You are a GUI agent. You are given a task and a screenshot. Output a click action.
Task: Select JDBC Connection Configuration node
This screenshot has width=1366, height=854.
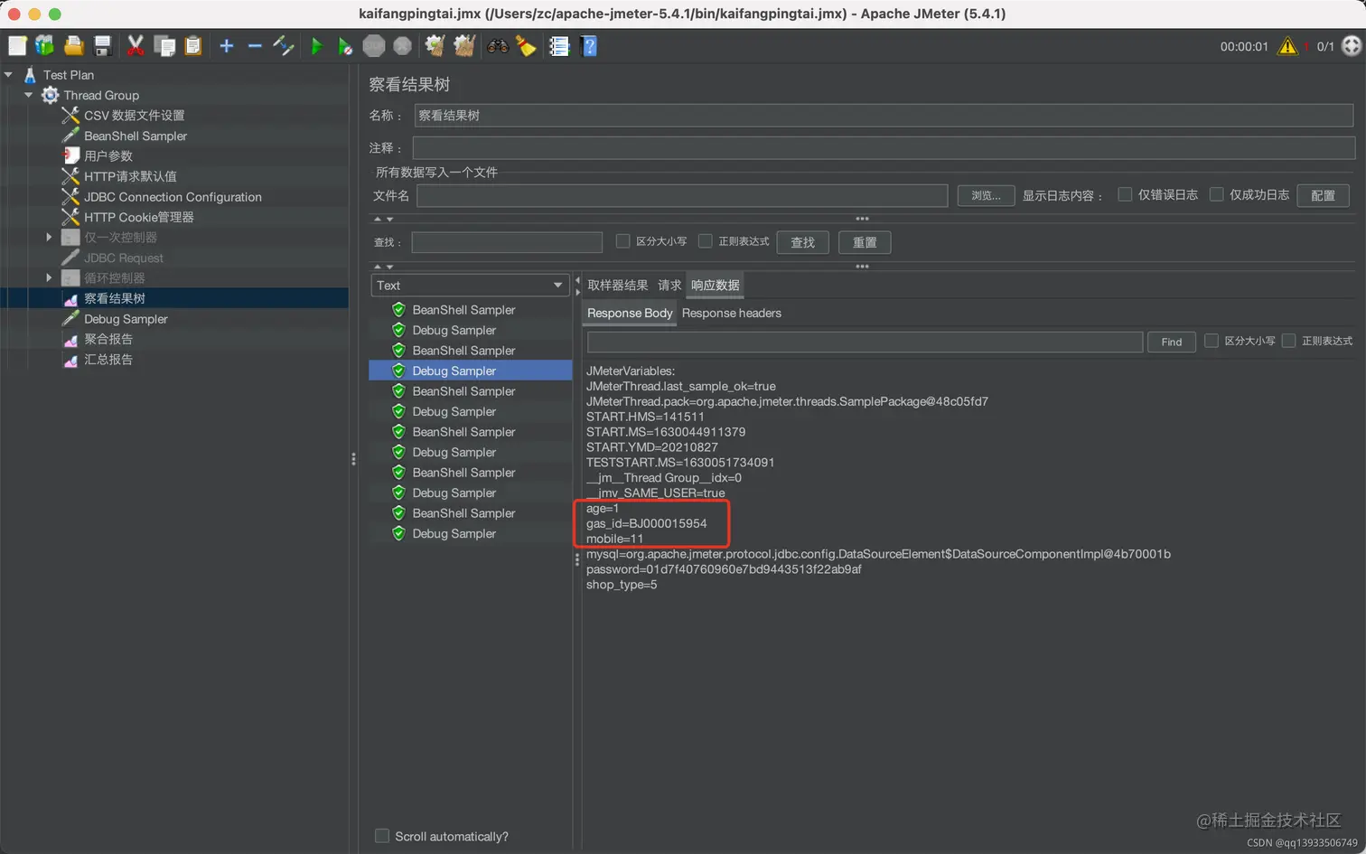coord(173,197)
